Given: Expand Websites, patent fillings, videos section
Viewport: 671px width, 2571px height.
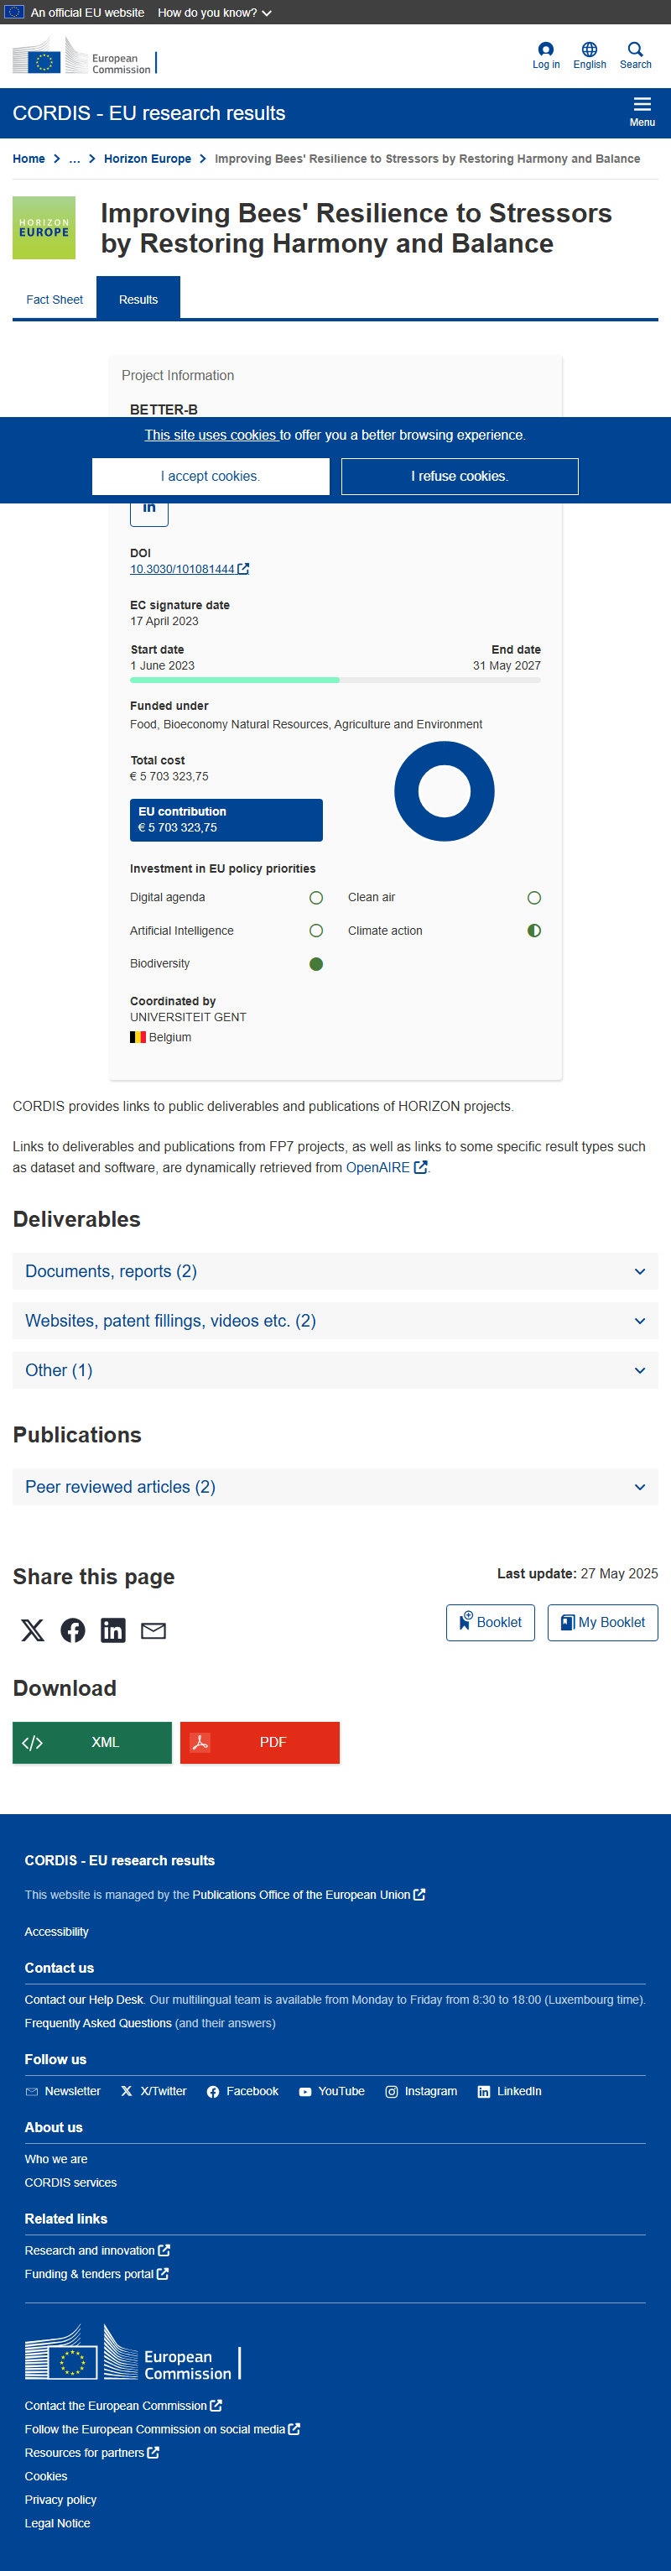Looking at the screenshot, I should tap(335, 1321).
